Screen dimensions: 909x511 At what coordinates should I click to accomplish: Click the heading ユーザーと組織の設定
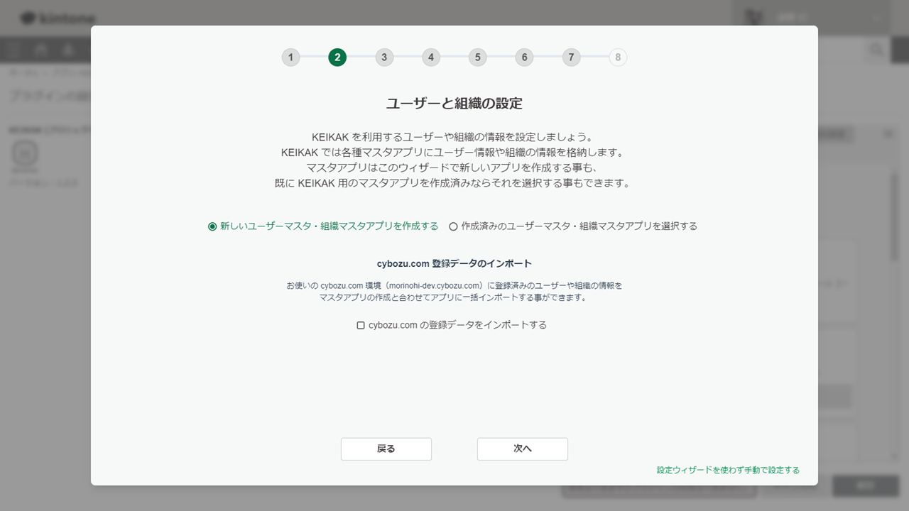tap(454, 104)
